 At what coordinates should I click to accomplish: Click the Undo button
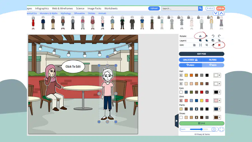[190, 65]
